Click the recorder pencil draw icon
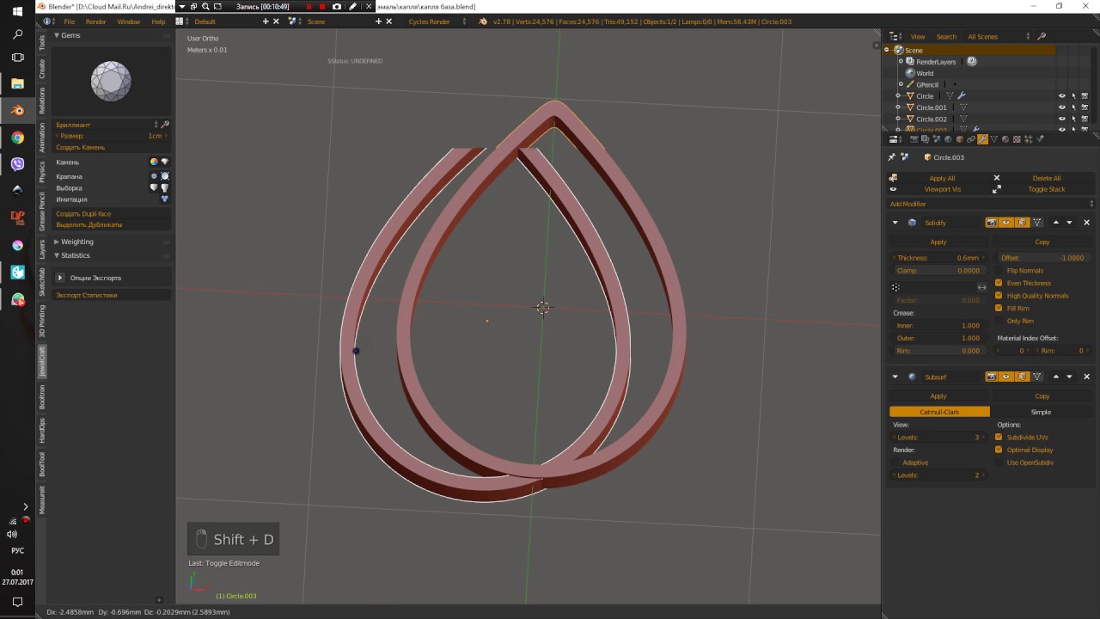The image size is (1100, 619). pos(352,6)
